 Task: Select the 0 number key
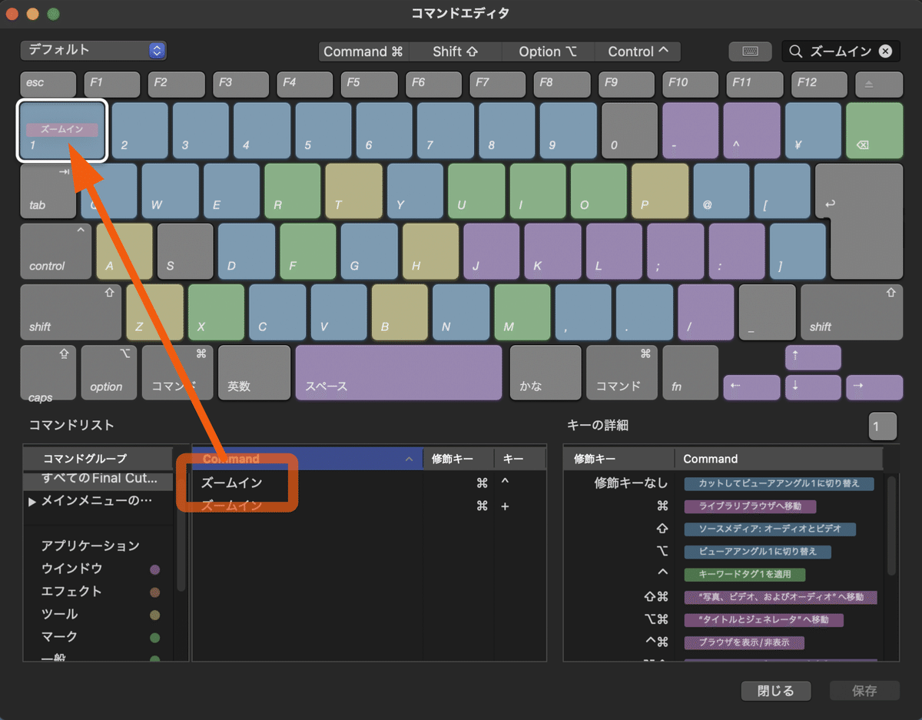click(x=628, y=131)
